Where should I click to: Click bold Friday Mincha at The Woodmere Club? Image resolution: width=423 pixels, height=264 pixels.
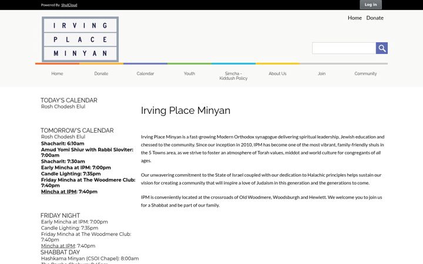click(x=88, y=182)
